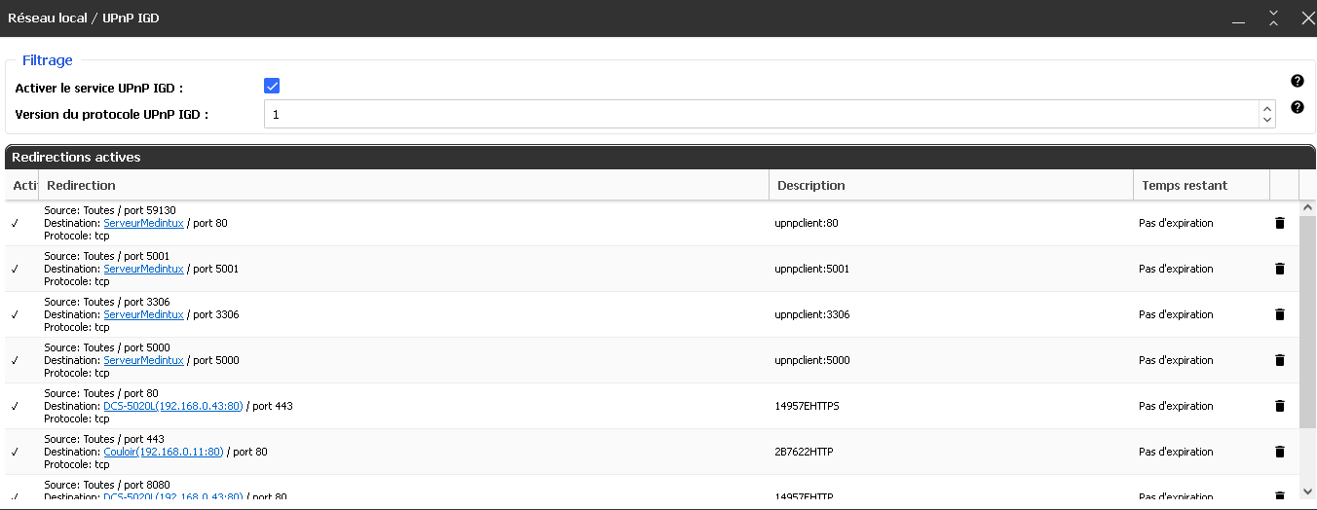
Task: Open DCS-5020L link in port 80 row
Action: (172, 406)
